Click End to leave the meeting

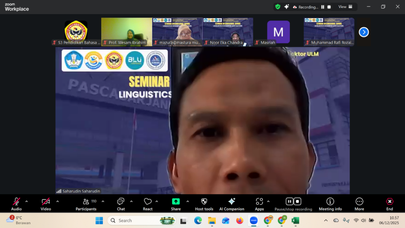tap(390, 203)
